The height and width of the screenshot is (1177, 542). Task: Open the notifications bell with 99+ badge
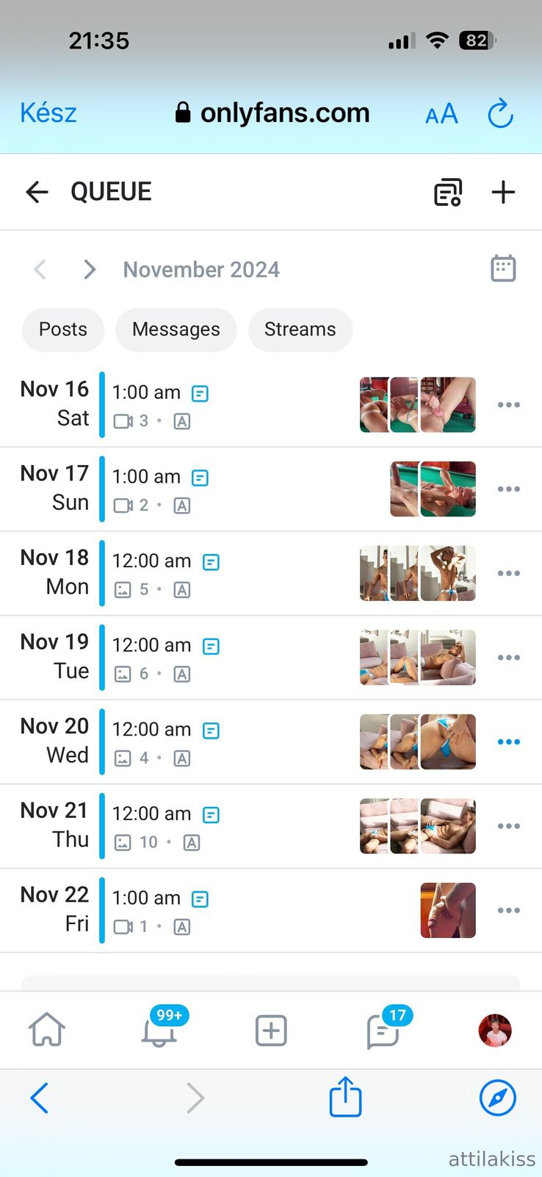(x=159, y=1030)
